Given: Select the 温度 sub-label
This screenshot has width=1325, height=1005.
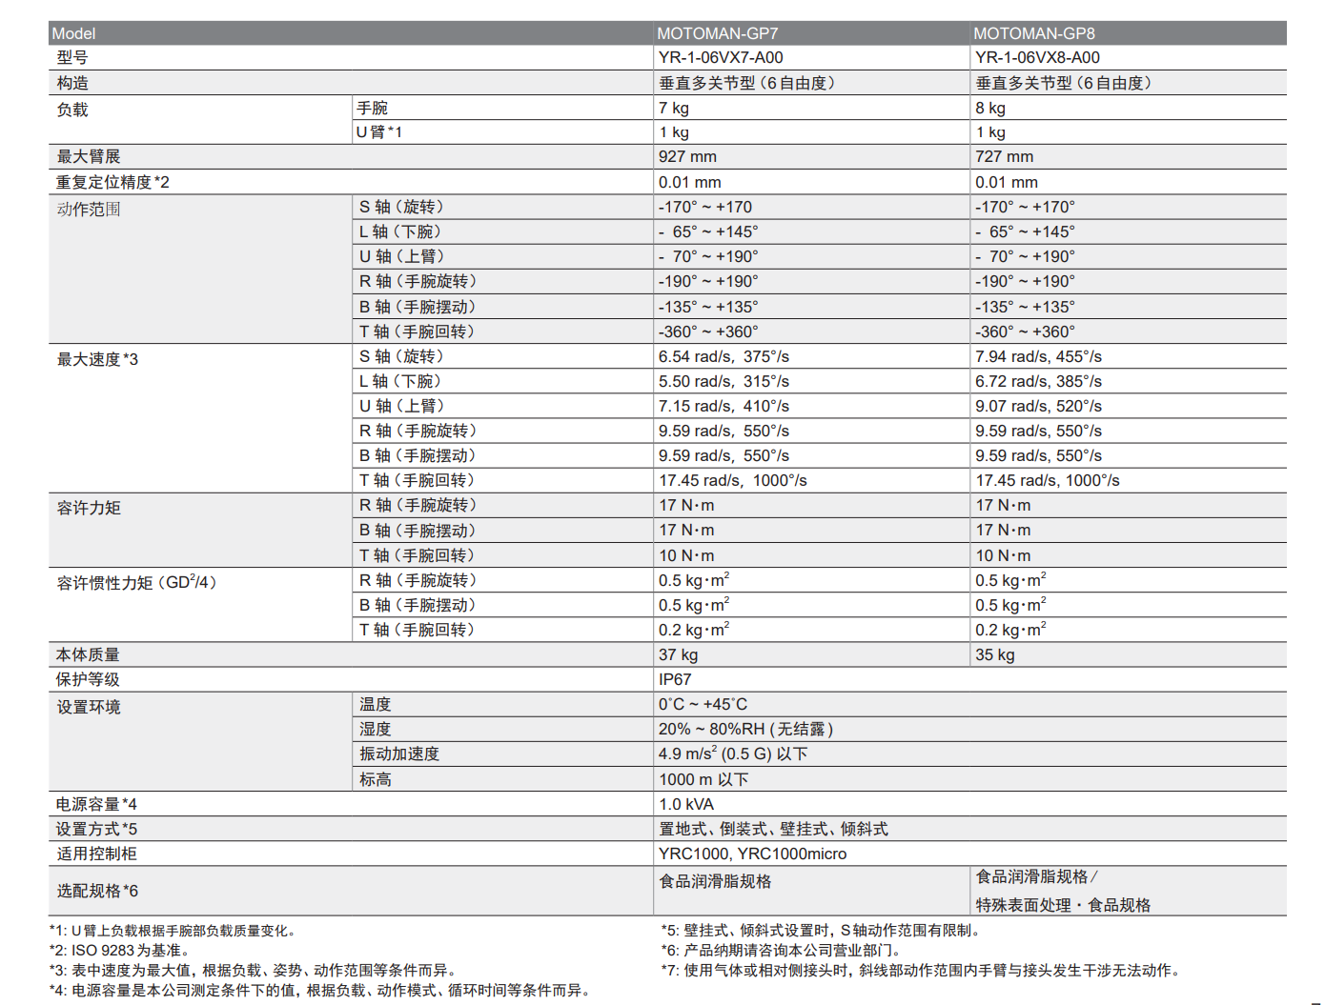Looking at the screenshot, I should click(376, 704).
